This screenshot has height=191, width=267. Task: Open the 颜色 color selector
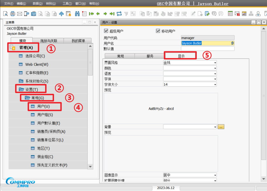pos(215,68)
